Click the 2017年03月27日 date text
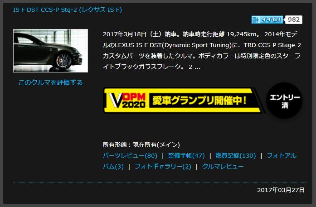 [281, 190]
